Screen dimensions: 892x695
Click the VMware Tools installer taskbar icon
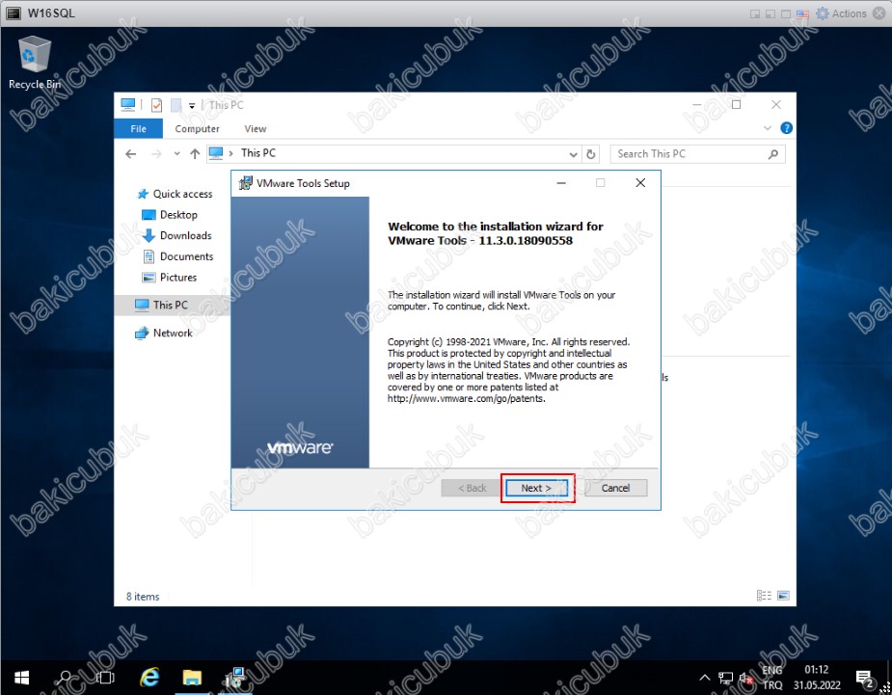click(235, 678)
